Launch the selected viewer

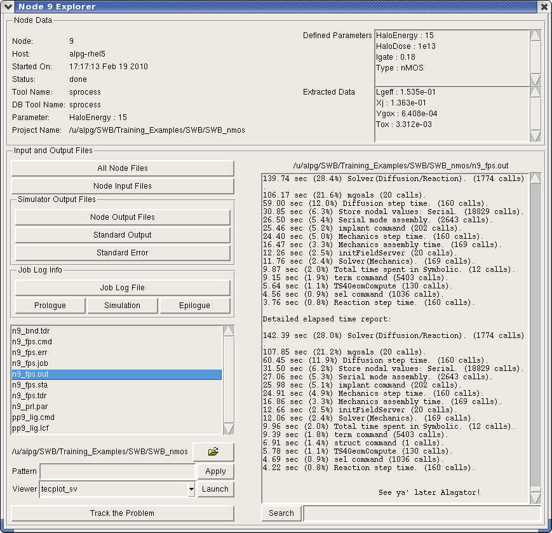215,489
